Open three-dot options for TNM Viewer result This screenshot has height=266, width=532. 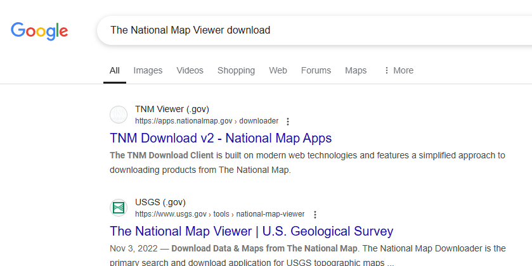pos(288,122)
